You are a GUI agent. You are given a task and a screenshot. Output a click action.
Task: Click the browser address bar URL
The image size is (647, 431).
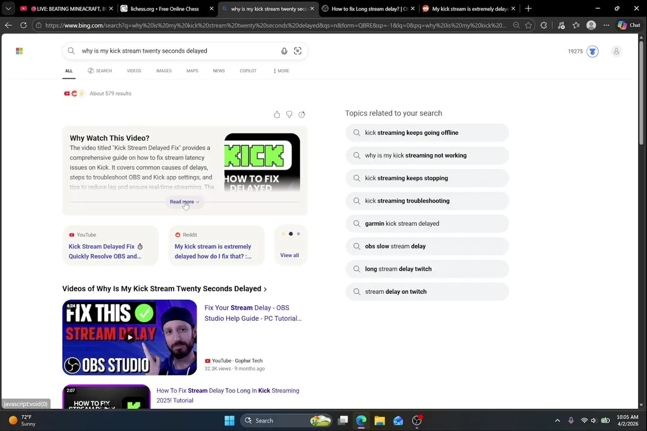[276, 25]
